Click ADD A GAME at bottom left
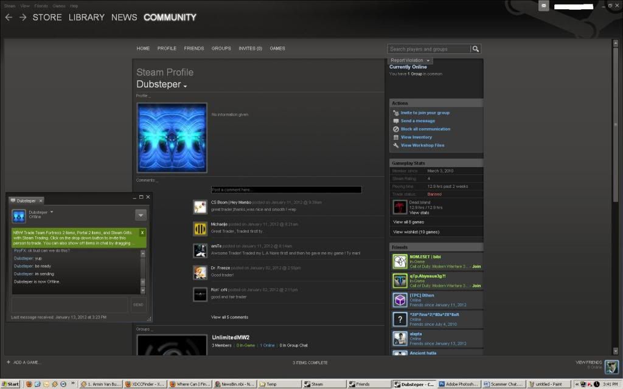 [24, 362]
